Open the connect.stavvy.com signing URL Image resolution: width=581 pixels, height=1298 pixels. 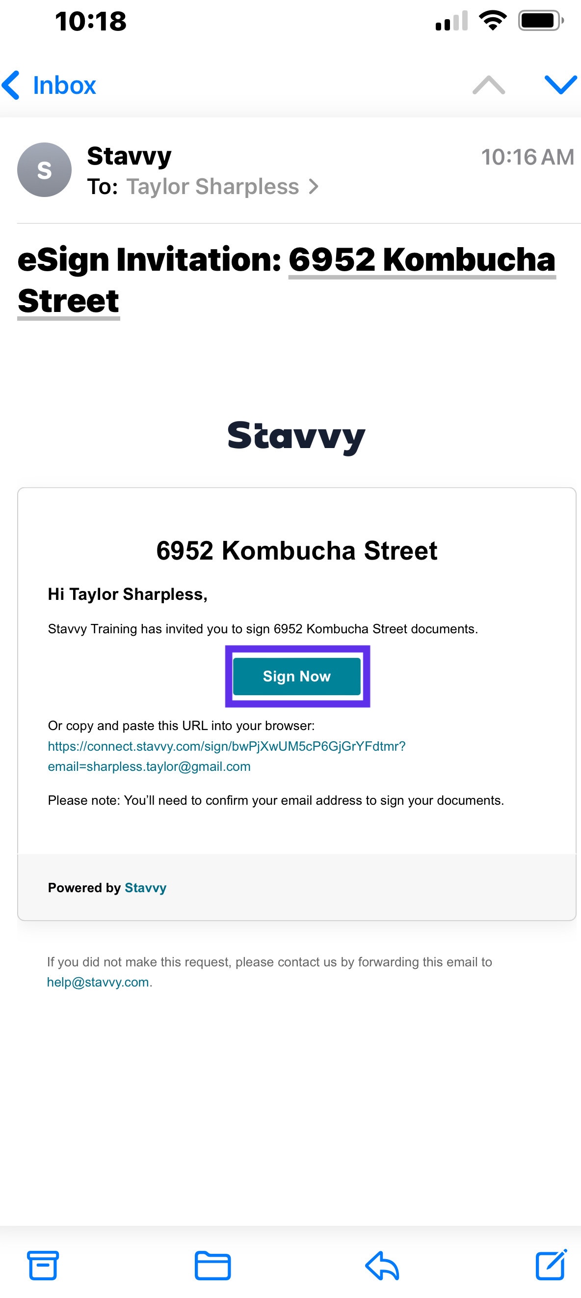(x=227, y=756)
